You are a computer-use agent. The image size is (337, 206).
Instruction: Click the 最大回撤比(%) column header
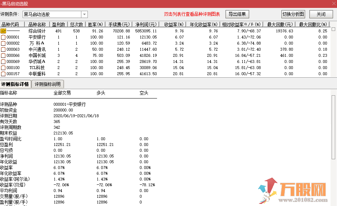(313, 24)
